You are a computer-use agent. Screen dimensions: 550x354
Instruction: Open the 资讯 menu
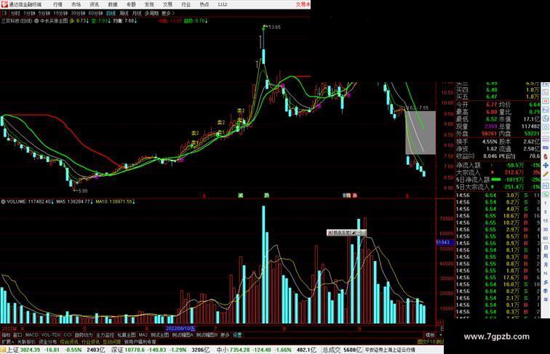click(x=94, y=4)
